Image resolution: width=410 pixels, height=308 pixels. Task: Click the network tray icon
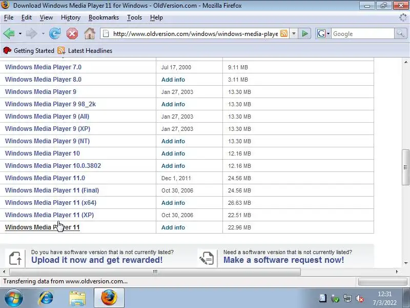[x=347, y=298]
